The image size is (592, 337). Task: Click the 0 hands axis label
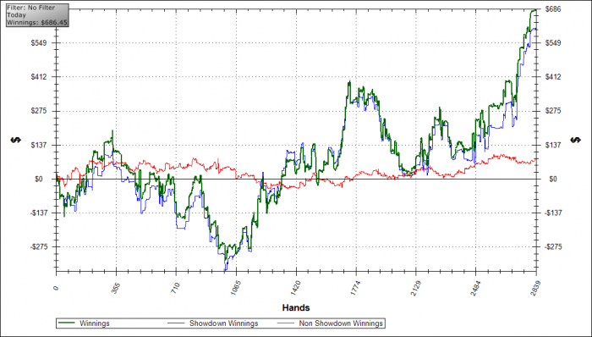pyautogui.click(x=56, y=288)
